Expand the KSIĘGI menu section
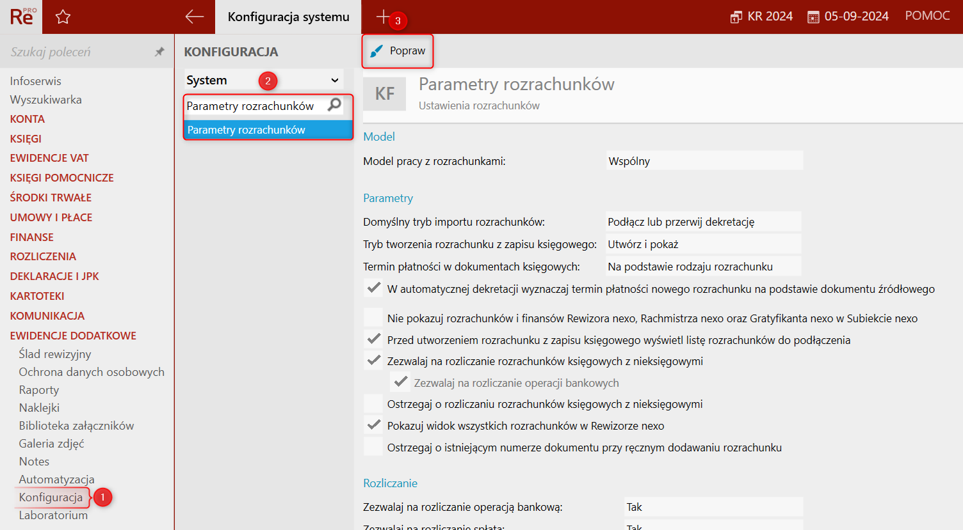 [x=26, y=139]
